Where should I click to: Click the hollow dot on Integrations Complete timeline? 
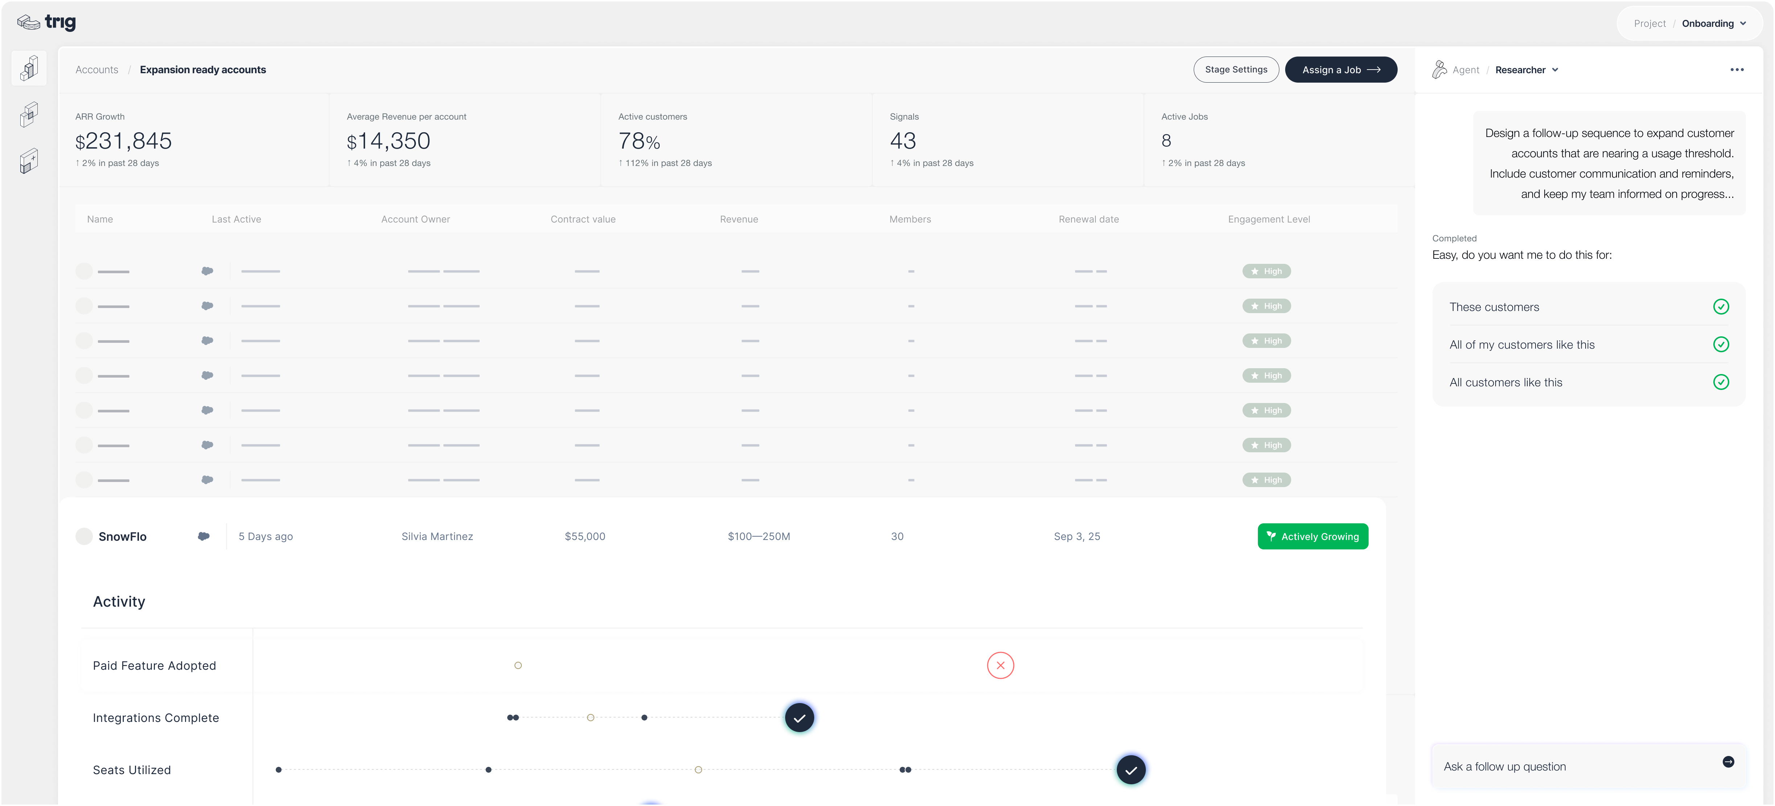(x=591, y=718)
